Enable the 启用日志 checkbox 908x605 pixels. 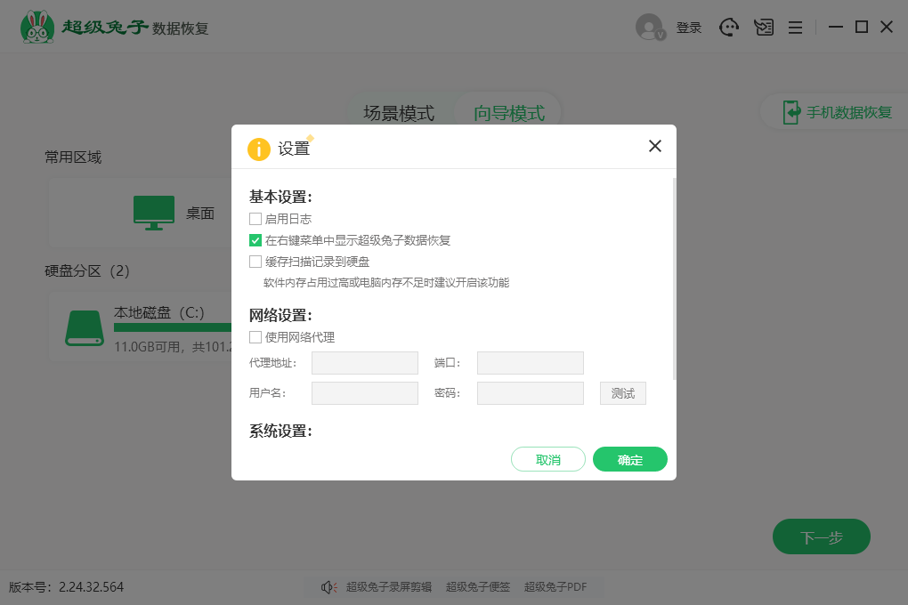pyautogui.click(x=255, y=219)
